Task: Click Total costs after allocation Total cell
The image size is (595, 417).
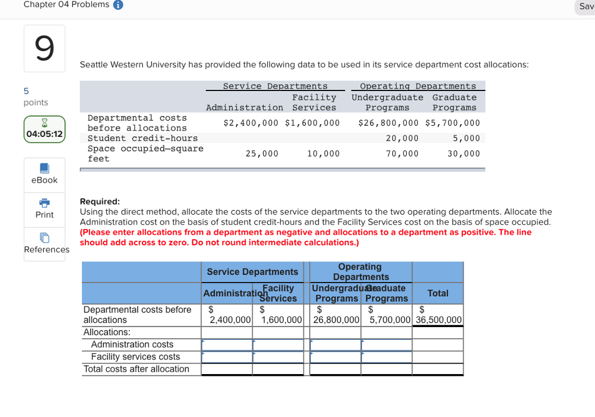Action: [437, 369]
